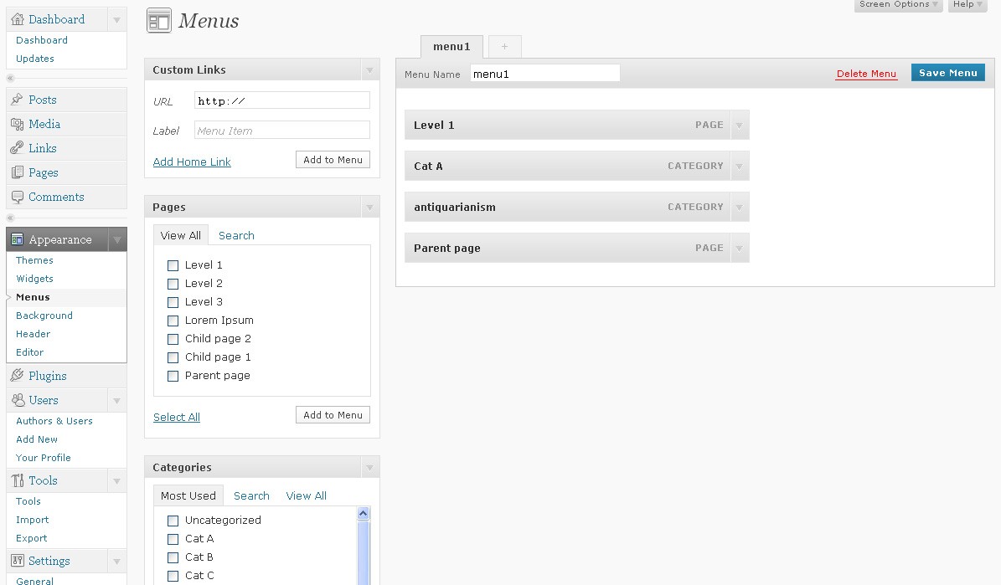This screenshot has height=585, width=1001.
Task: Click the Delete Menu link
Action: [866, 74]
